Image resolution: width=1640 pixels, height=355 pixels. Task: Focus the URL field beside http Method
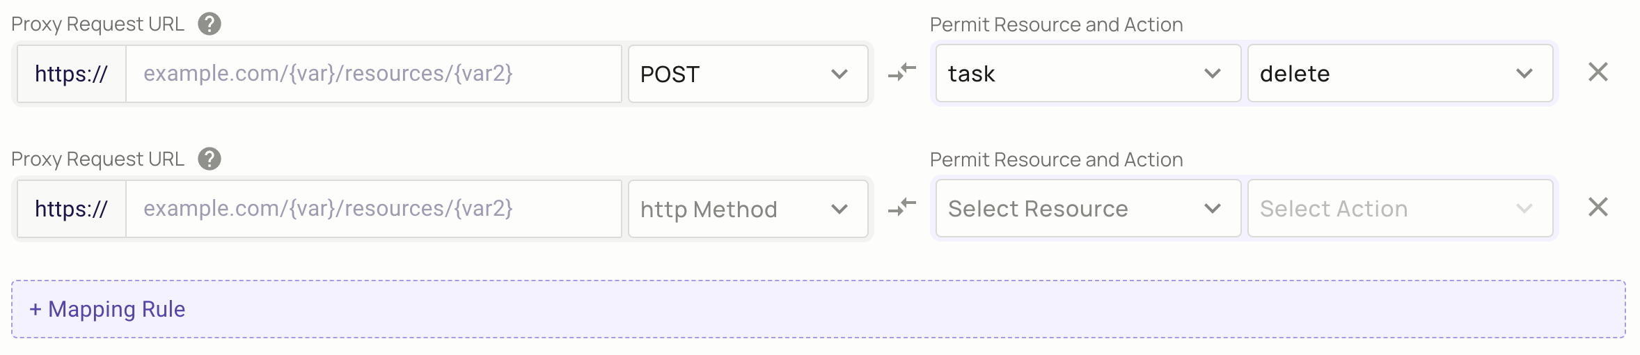373,209
